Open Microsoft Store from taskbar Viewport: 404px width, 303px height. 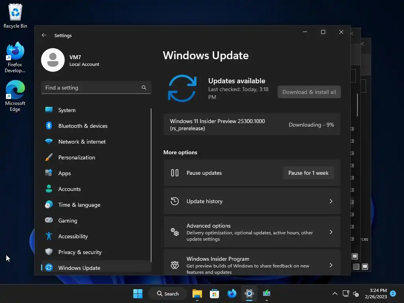tap(214, 294)
